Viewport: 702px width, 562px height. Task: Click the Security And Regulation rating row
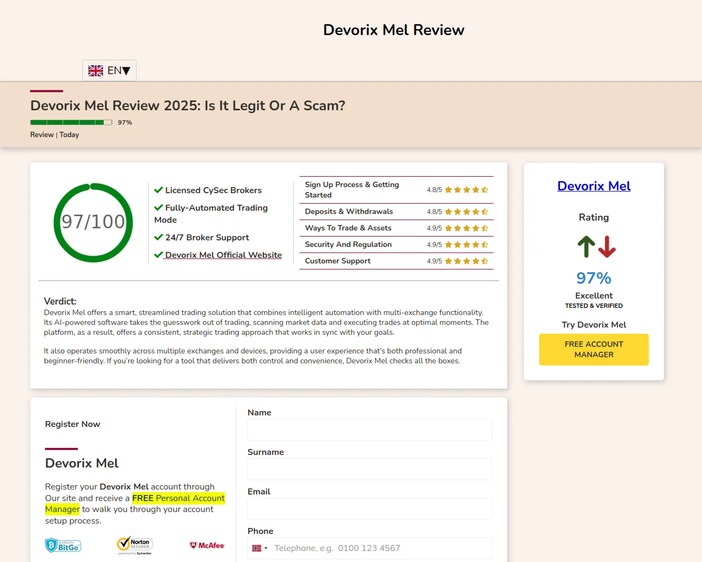(x=396, y=245)
